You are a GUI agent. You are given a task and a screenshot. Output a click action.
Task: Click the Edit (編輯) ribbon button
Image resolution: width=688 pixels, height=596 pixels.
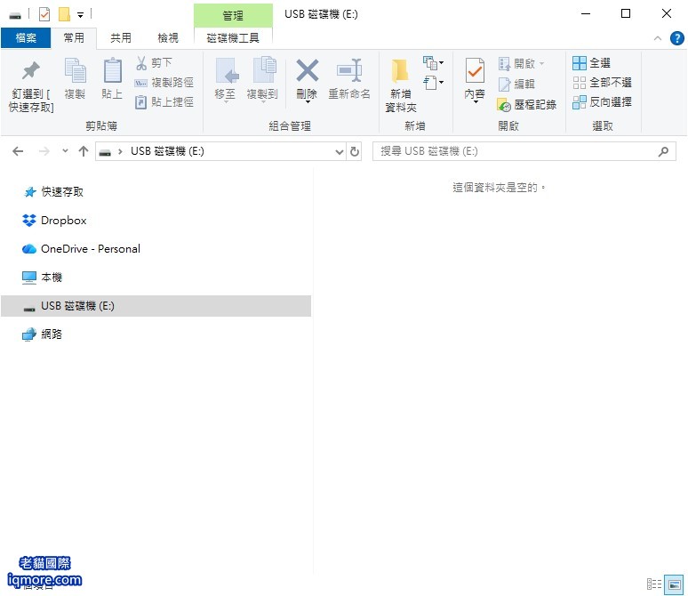tap(516, 84)
